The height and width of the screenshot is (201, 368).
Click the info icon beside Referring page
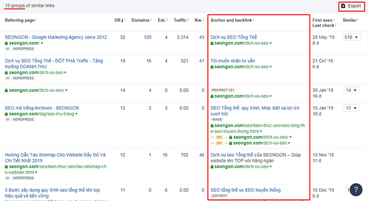pos(36,20)
